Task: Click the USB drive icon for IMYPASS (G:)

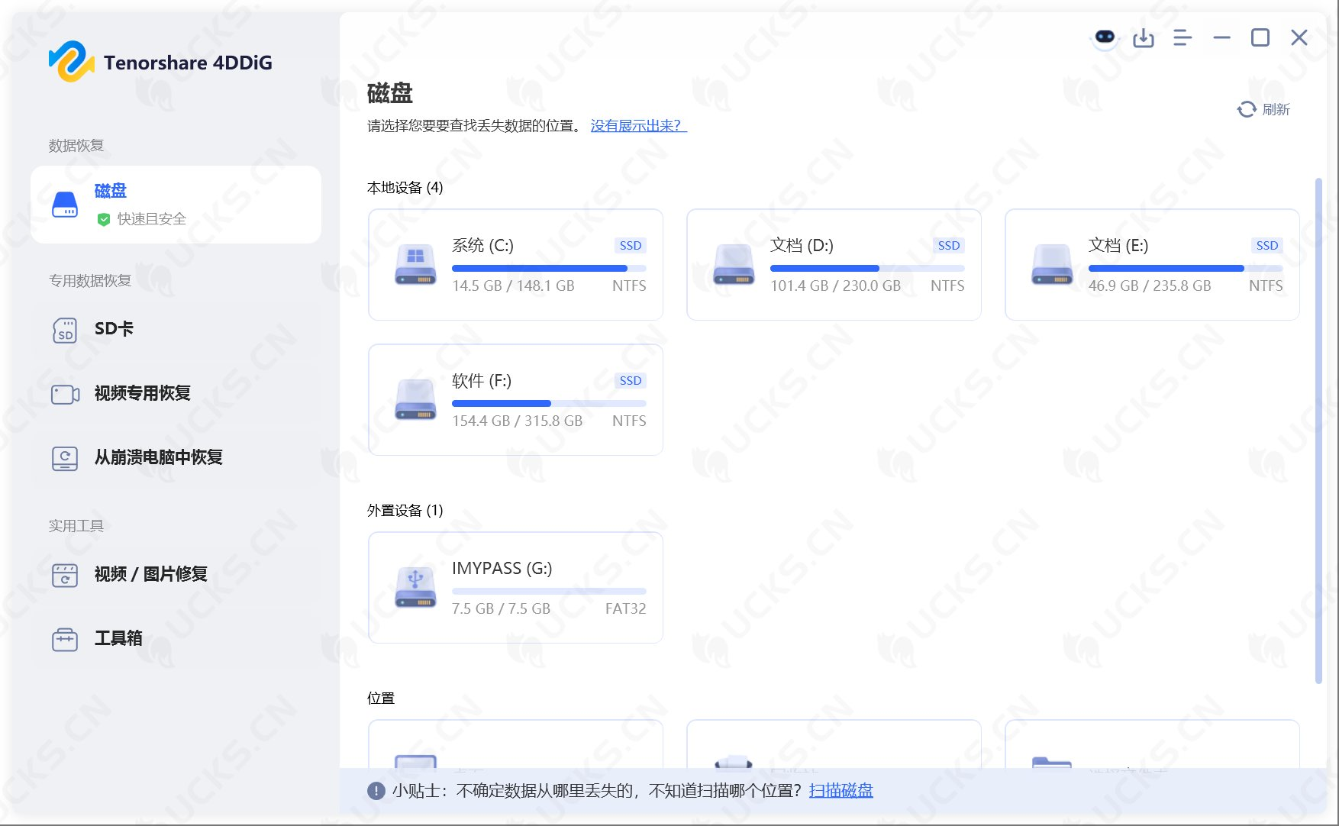Action: [x=415, y=587]
